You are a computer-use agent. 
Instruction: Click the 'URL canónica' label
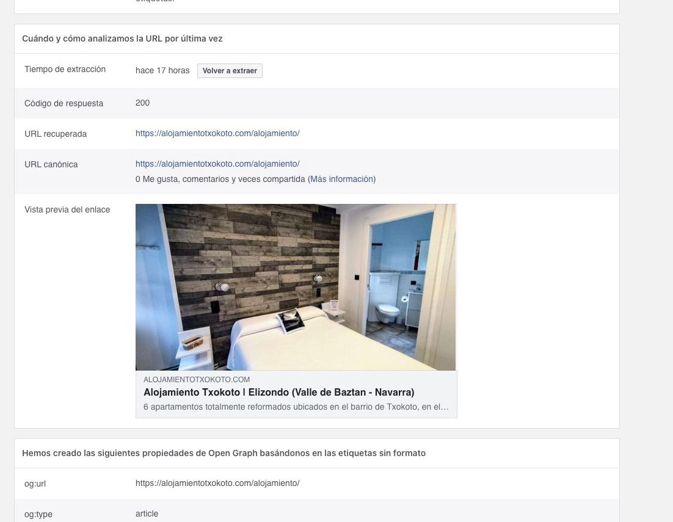pos(51,164)
